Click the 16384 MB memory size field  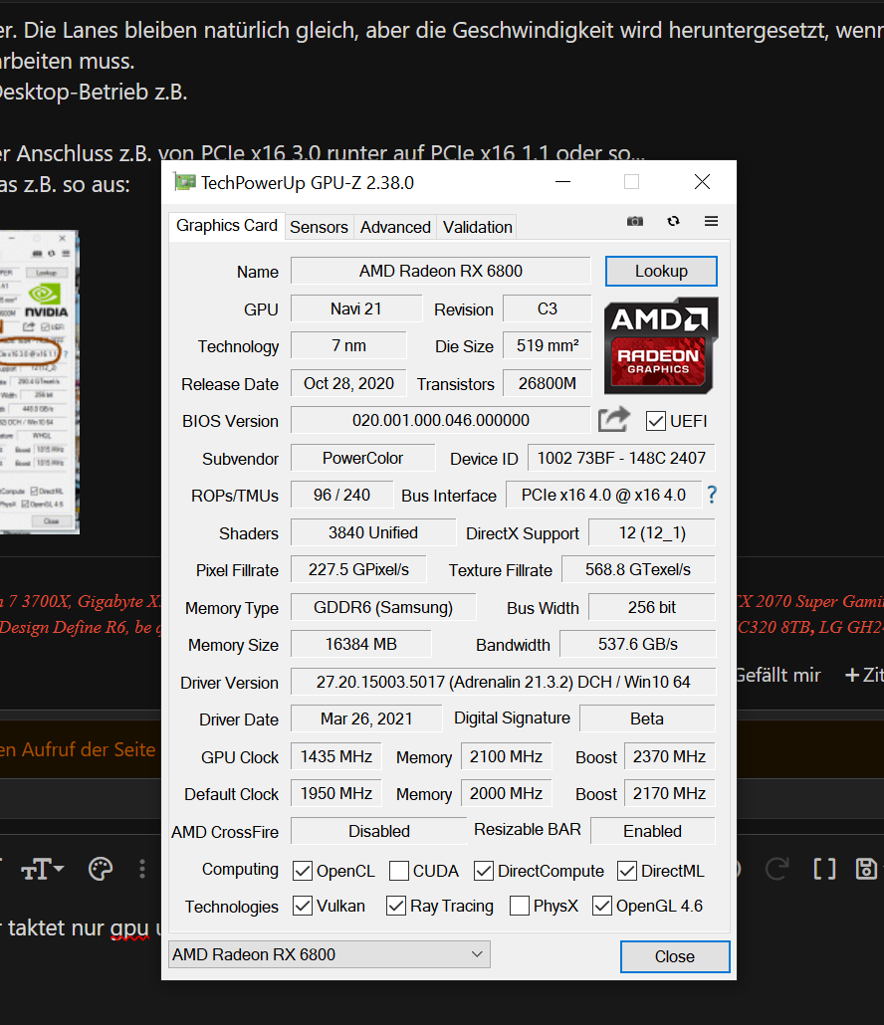tap(361, 644)
